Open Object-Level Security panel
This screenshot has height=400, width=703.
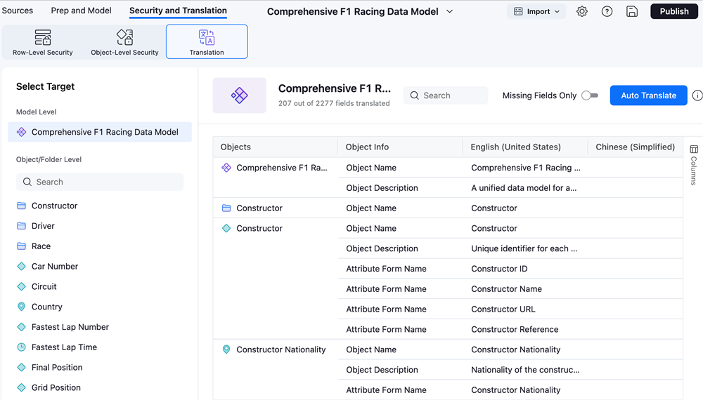[124, 42]
